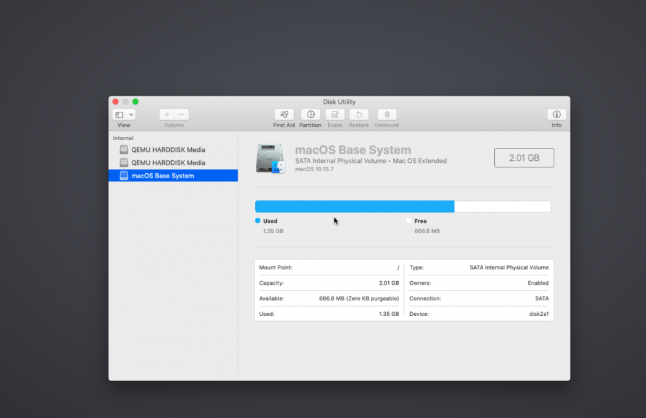Click the 2.01 GB size box
Screen dimensions: 646x418
(524, 158)
